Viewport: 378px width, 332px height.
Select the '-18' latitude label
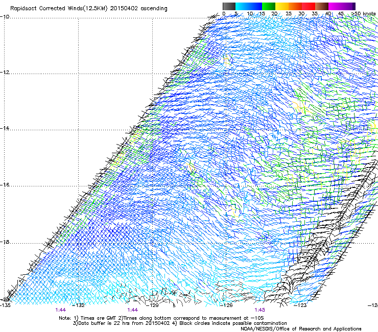(x=5, y=242)
